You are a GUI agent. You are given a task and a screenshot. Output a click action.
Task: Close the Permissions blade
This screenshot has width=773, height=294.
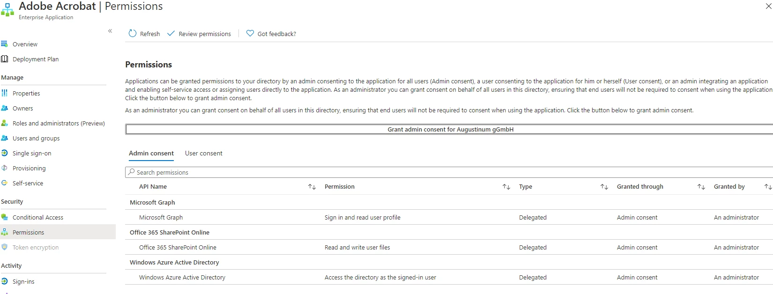769,6
